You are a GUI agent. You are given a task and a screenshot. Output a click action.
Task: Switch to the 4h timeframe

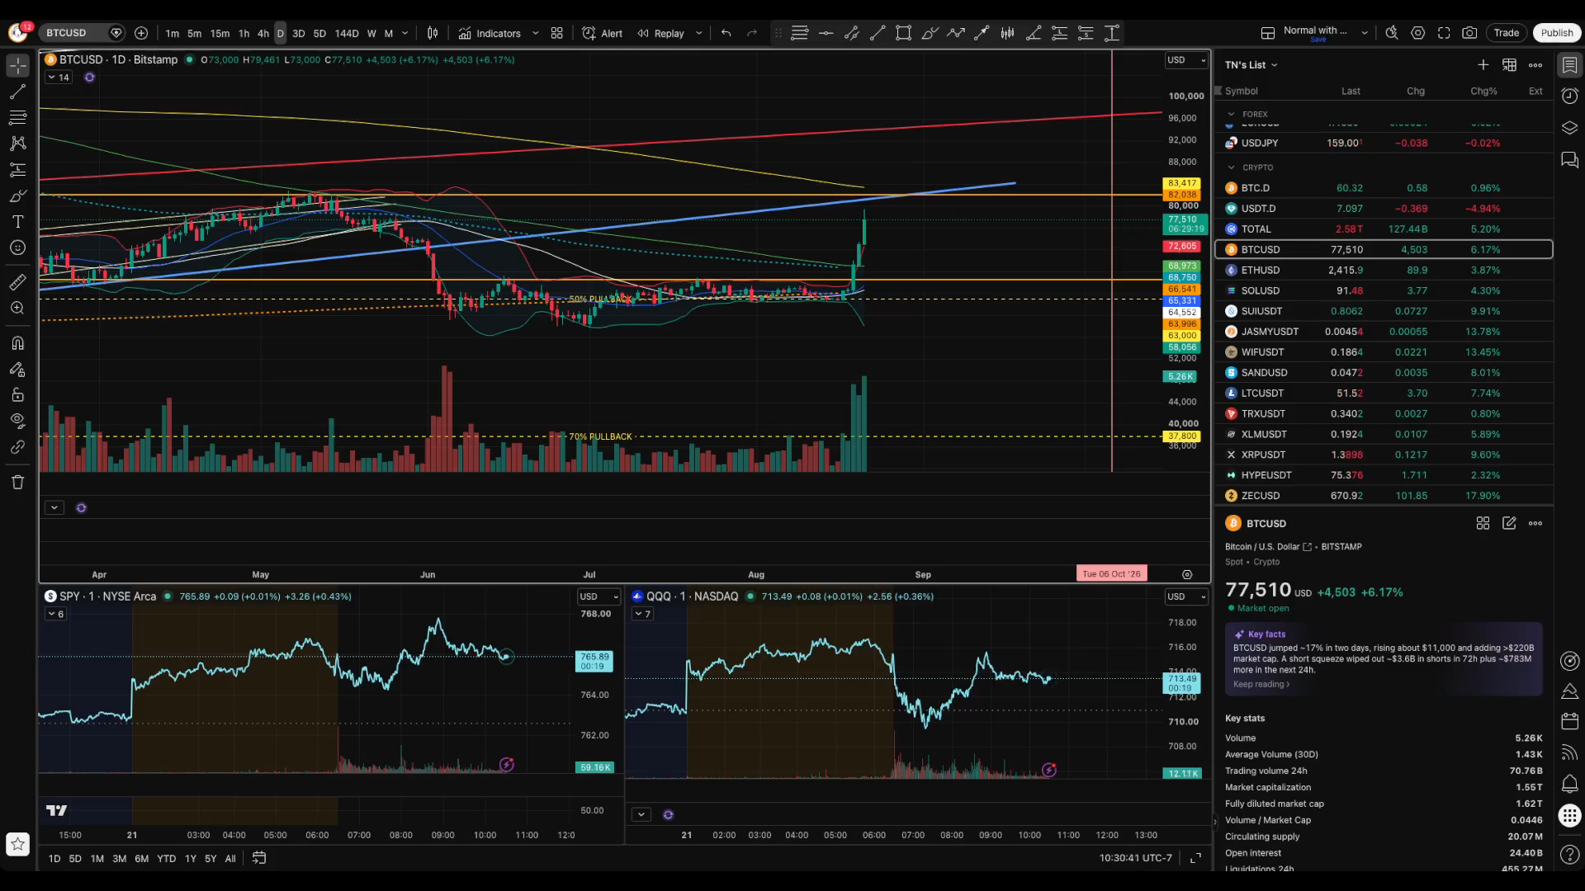[263, 33]
